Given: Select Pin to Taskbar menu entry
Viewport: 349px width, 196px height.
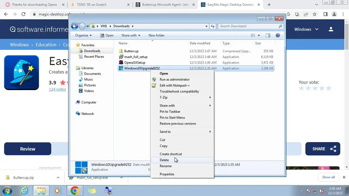Looking at the screenshot, I should 182,112.
